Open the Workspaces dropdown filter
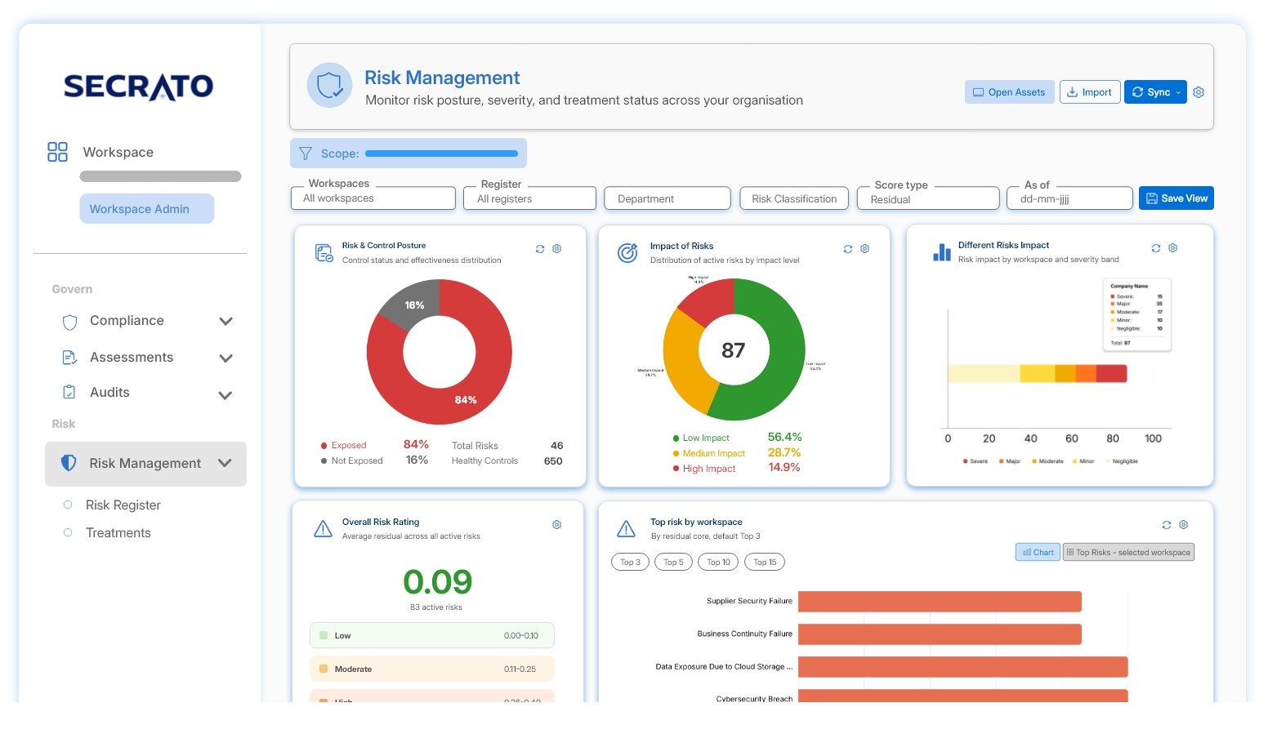1268x743 pixels. [373, 198]
